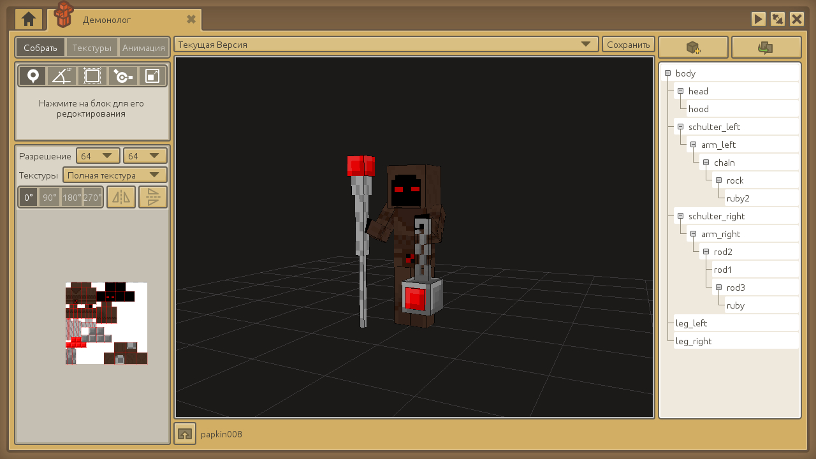Set texture rotation to 270°

click(x=93, y=198)
